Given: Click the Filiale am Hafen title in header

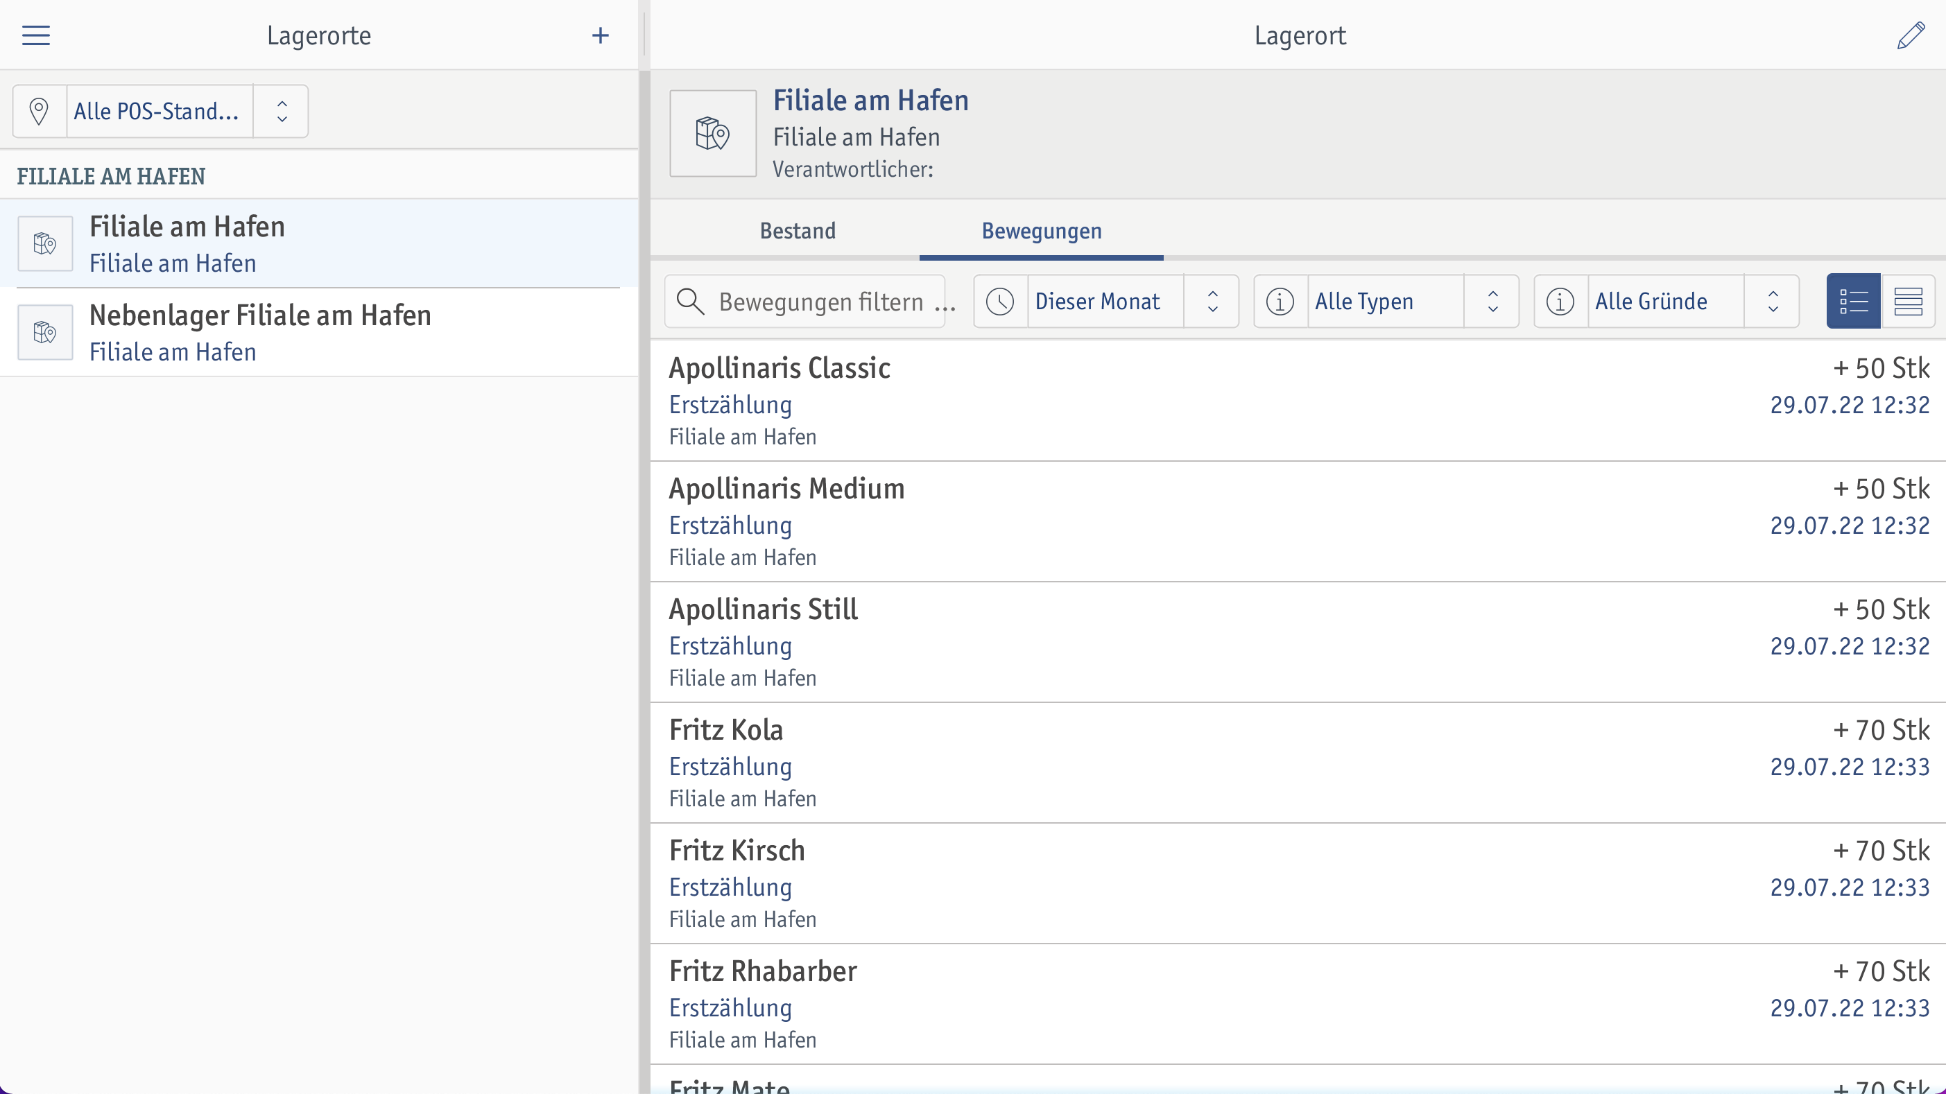Looking at the screenshot, I should pos(870,101).
